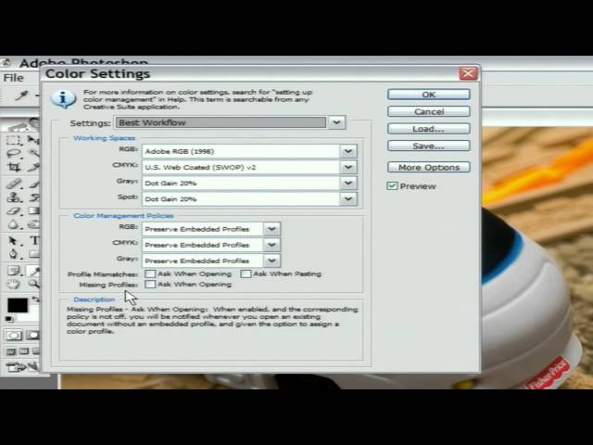Click the Save... button
Viewport: 593px width, 445px height.
(x=428, y=146)
